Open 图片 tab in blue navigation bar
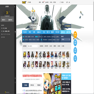The height and width of the screenshot is (94, 94). [x=48, y=32]
